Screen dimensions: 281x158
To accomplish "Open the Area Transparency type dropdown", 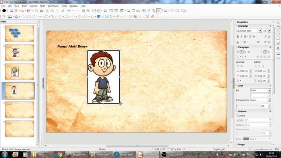I will (260, 100).
